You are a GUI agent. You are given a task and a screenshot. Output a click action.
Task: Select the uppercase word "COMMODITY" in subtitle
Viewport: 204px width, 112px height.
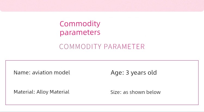pos(80,47)
